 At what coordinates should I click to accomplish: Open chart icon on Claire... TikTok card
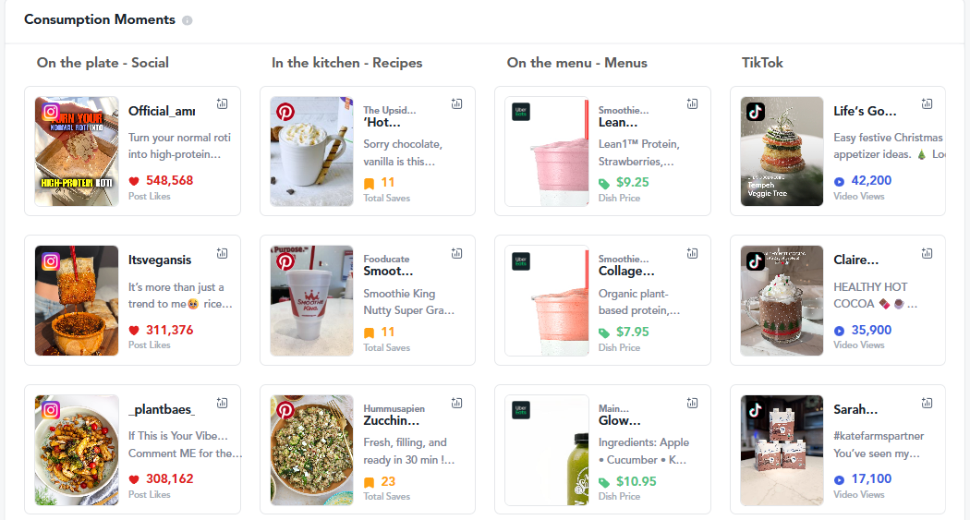[927, 253]
